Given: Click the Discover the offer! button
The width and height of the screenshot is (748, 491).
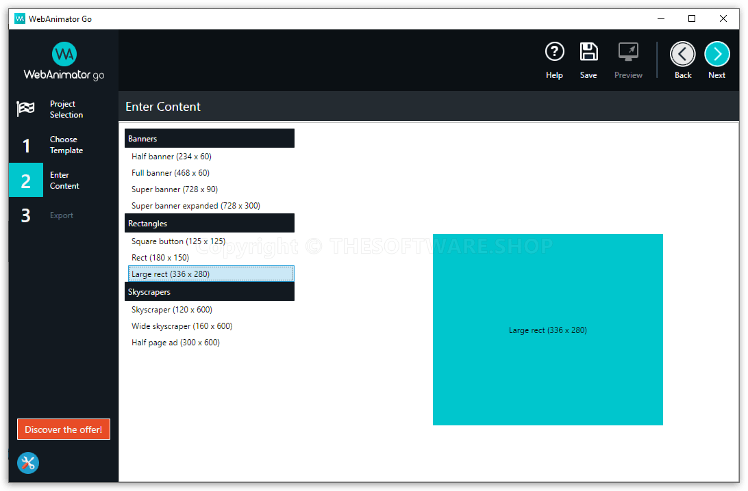Looking at the screenshot, I should [64, 429].
